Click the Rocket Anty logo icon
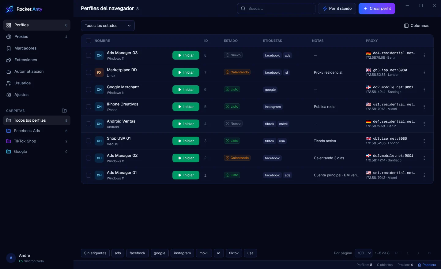 [9, 9]
